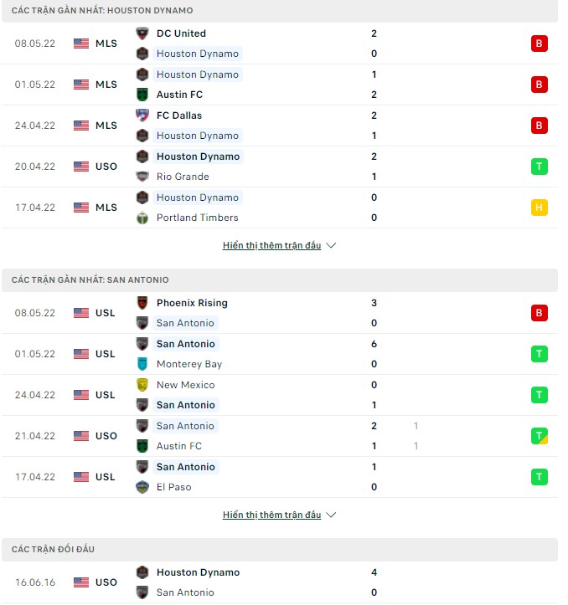Click red B badge for DC United match
This screenshot has height=605, width=568.
click(539, 44)
